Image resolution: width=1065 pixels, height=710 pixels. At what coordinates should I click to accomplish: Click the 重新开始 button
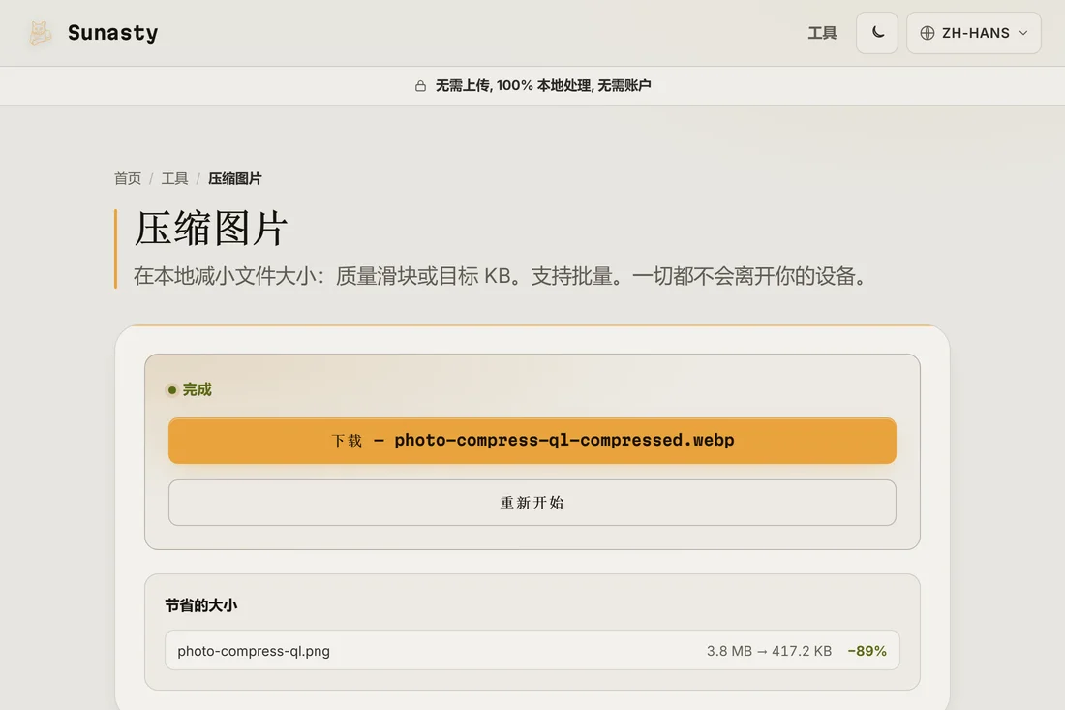[x=532, y=502]
